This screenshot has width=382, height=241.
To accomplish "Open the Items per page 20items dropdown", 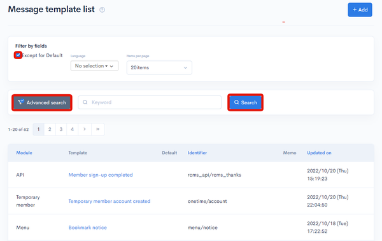I will [159, 67].
